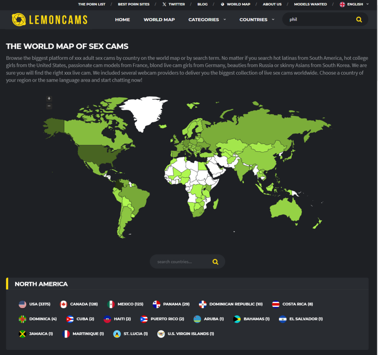Select the Jamaica flag icon
Screen dimensions: 378x355
pos(23,334)
